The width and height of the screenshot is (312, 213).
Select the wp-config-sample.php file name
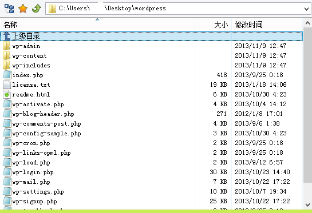point(46,134)
